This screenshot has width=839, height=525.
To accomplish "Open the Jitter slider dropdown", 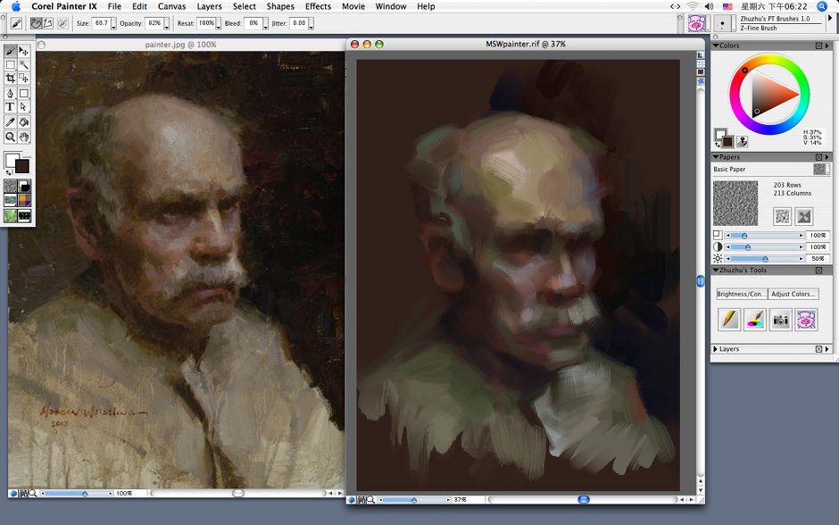I will tap(311, 24).
